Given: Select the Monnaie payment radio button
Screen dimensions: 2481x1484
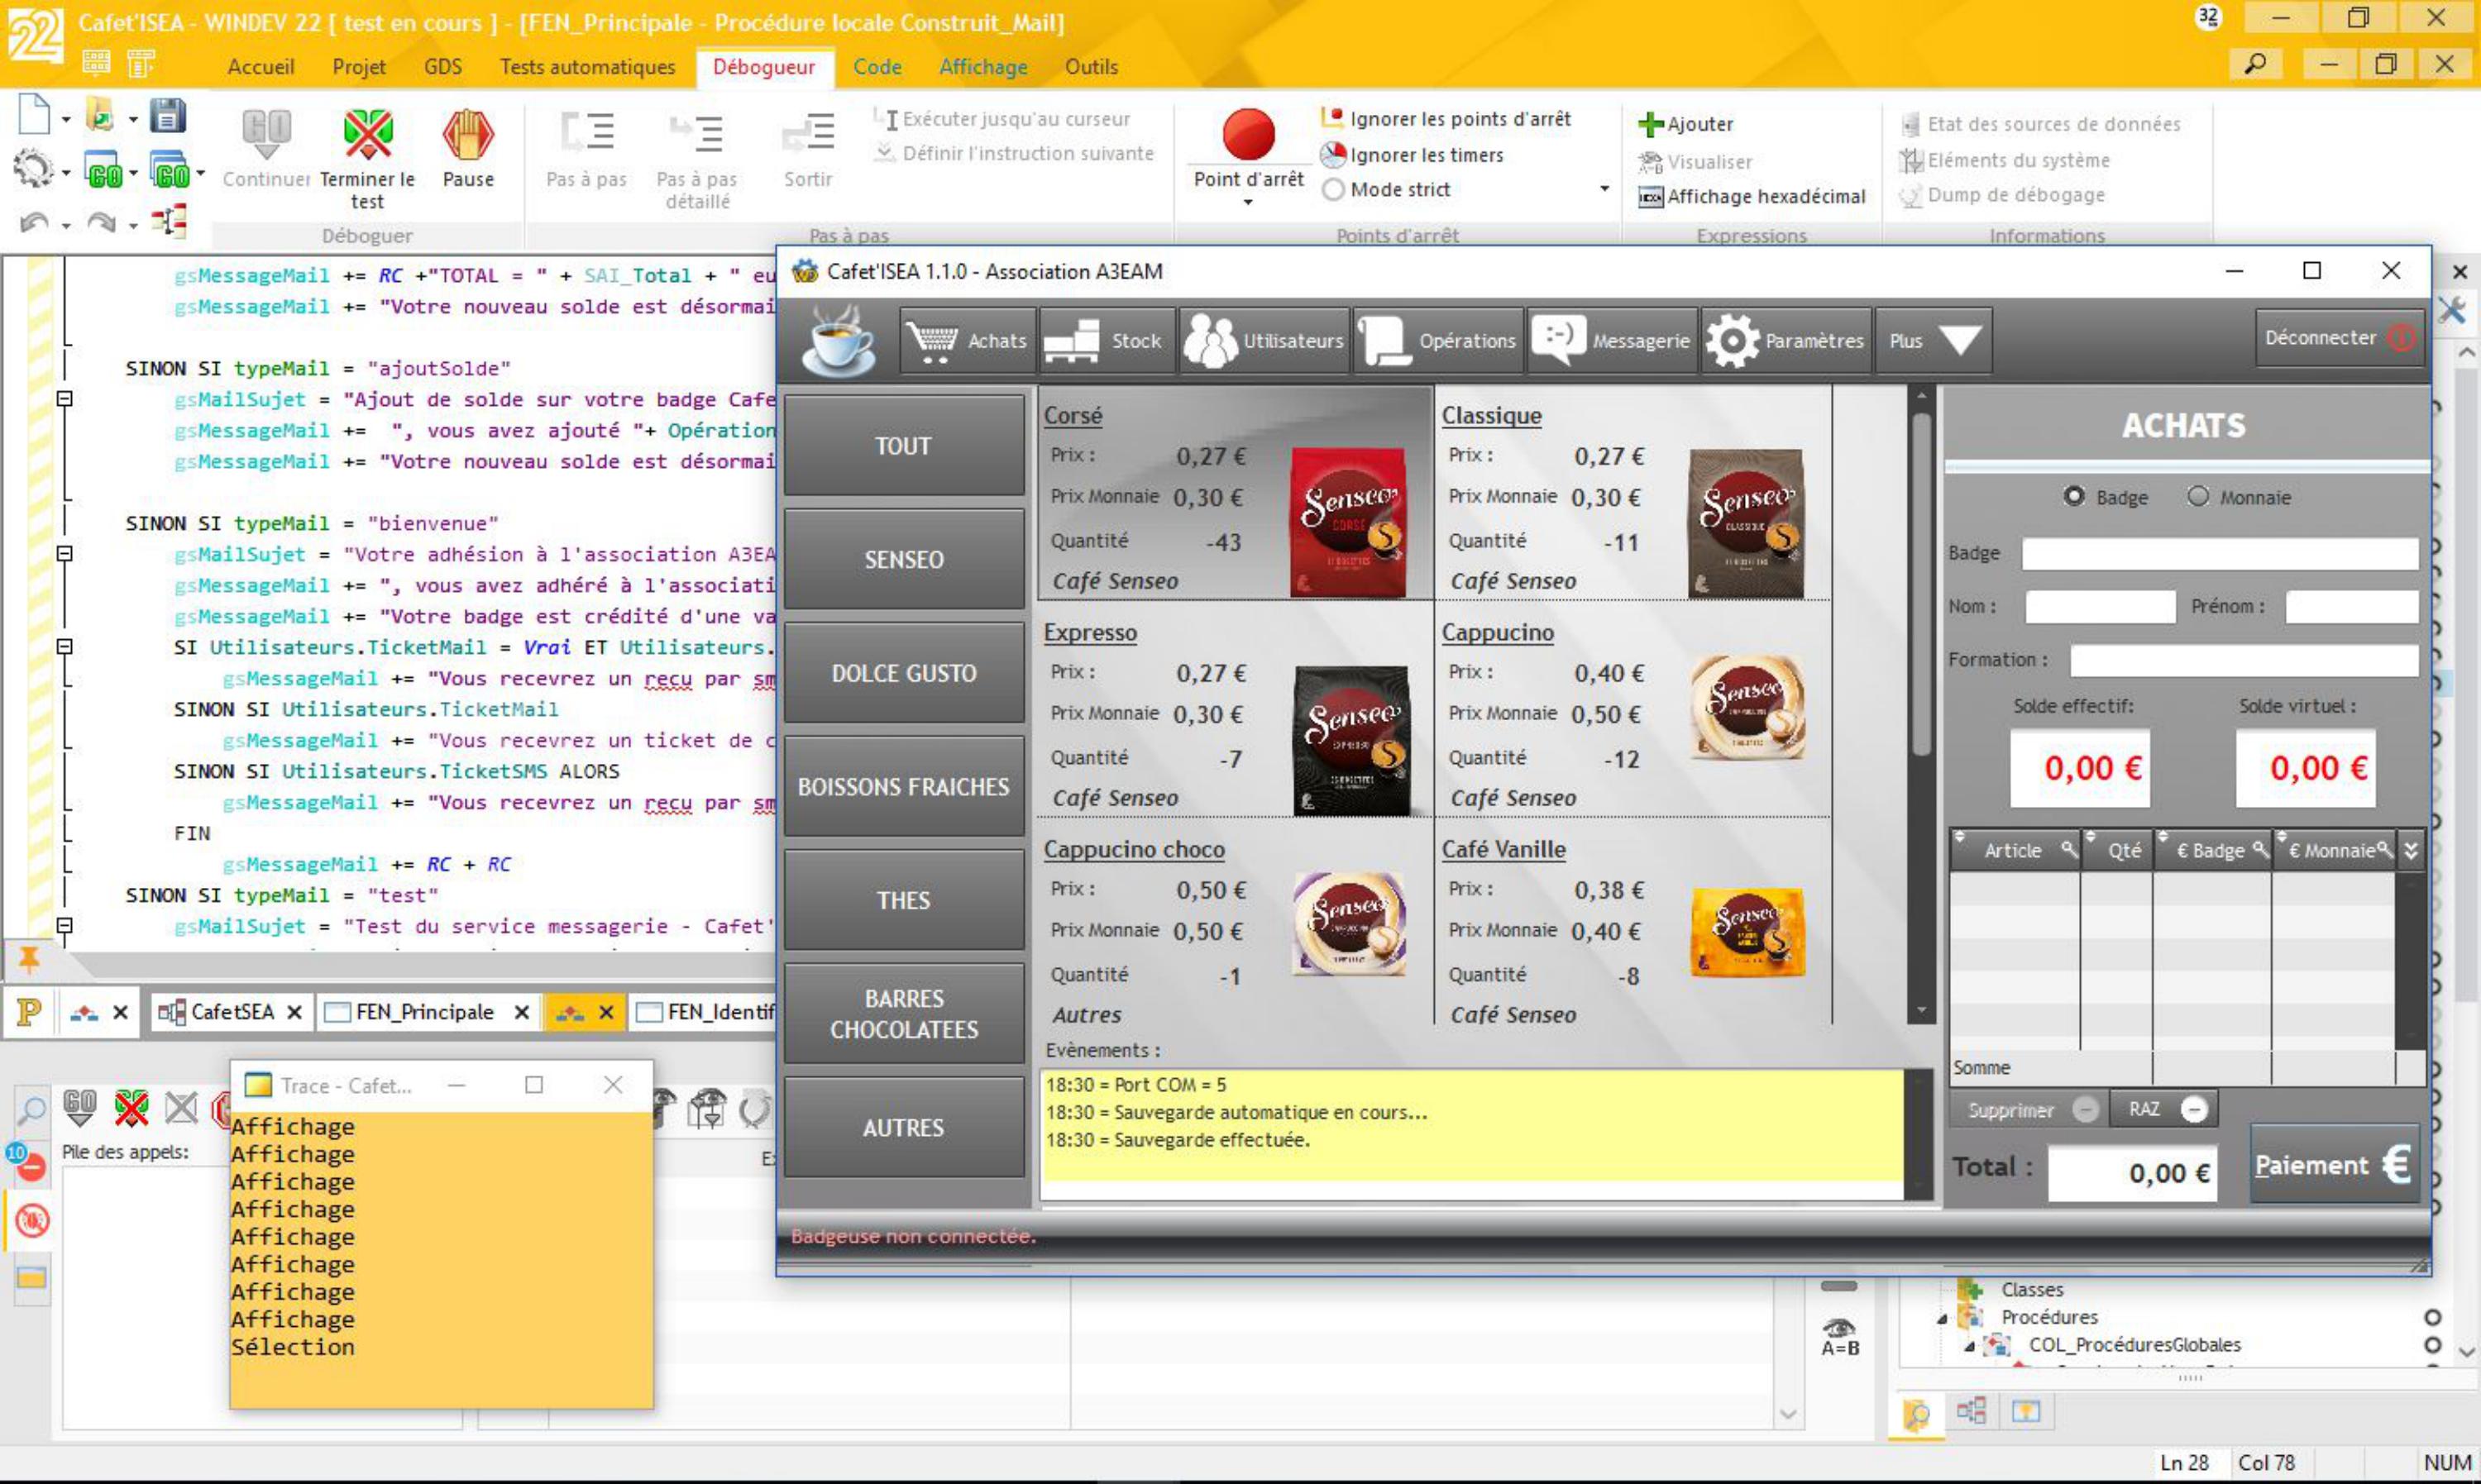Looking at the screenshot, I should [x=2197, y=496].
